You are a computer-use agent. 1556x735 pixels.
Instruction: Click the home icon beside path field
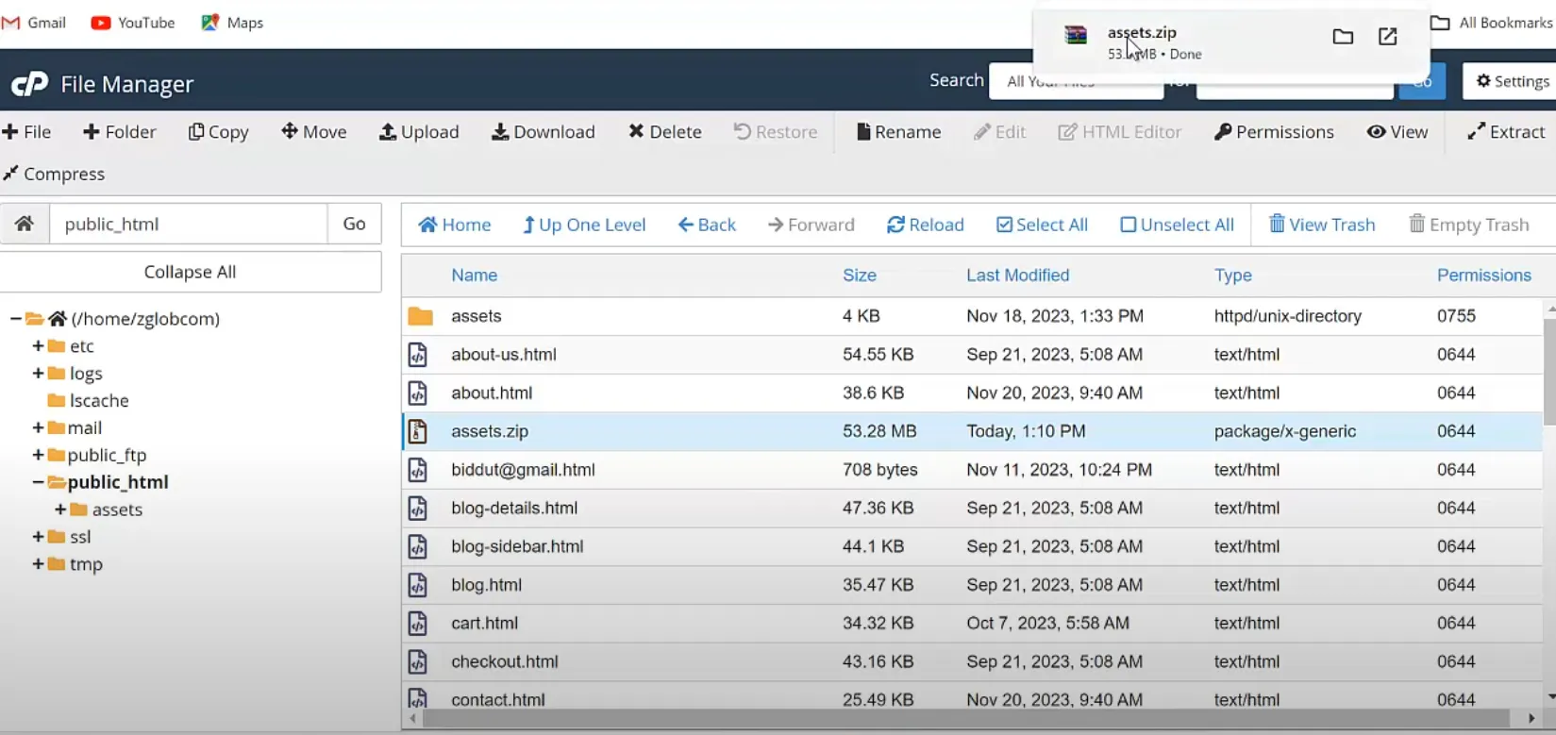click(x=25, y=224)
